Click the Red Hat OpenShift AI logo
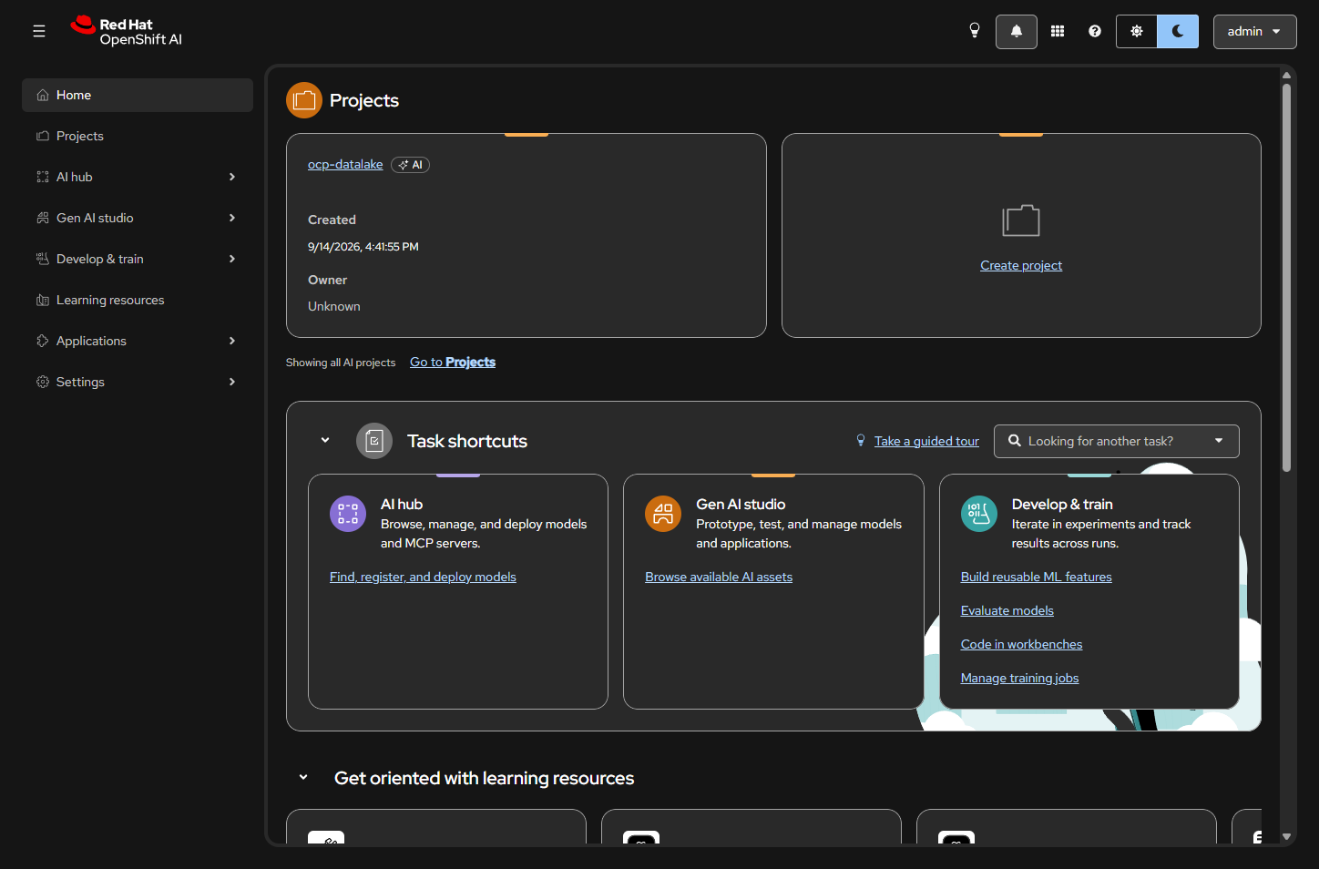Image resolution: width=1319 pixels, height=869 pixels. pos(127,31)
